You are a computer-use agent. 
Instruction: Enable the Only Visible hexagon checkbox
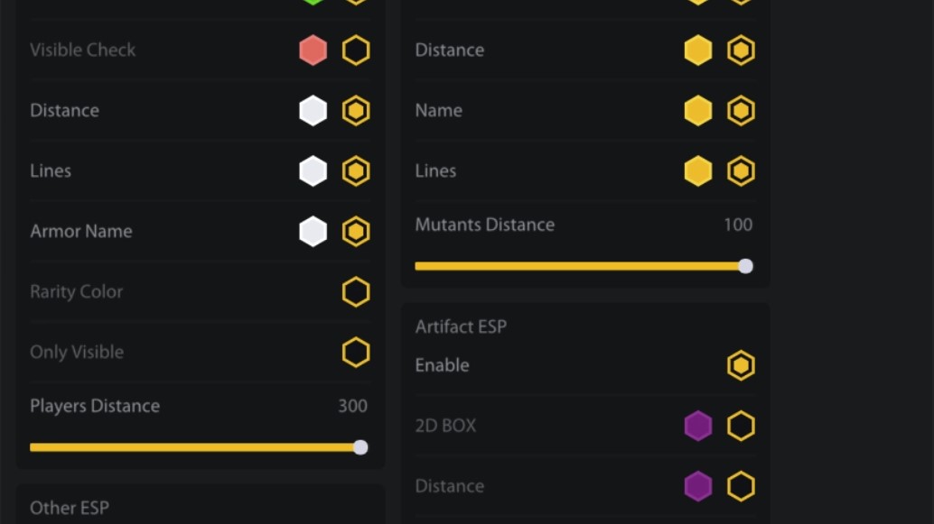[x=356, y=353]
